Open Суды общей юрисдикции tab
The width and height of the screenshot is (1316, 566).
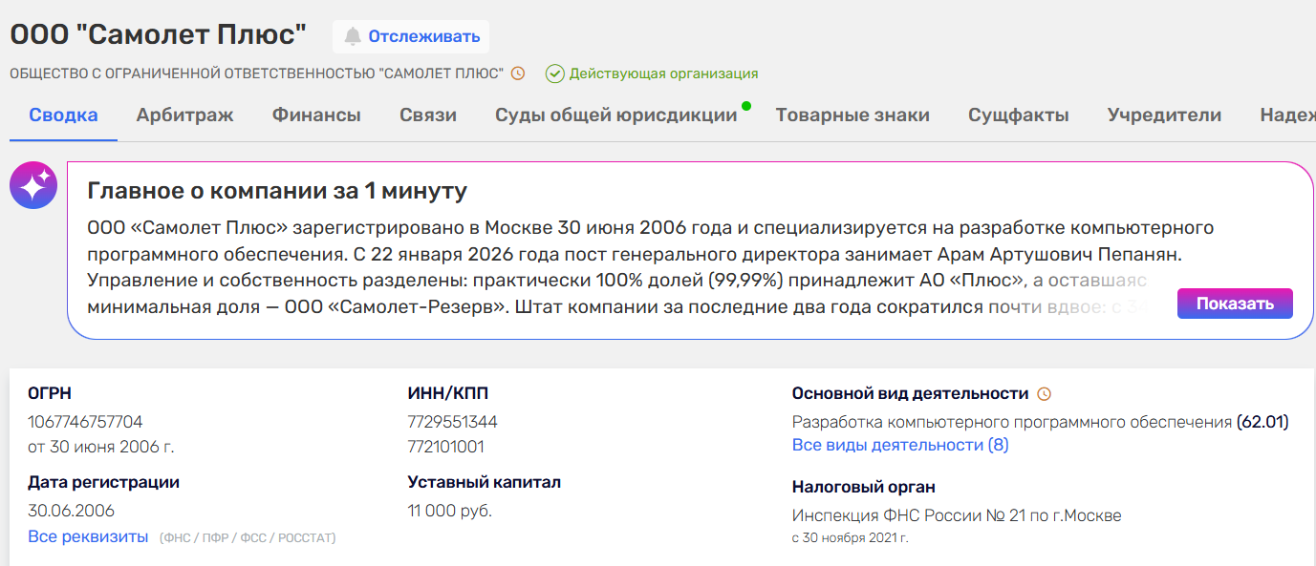(616, 115)
